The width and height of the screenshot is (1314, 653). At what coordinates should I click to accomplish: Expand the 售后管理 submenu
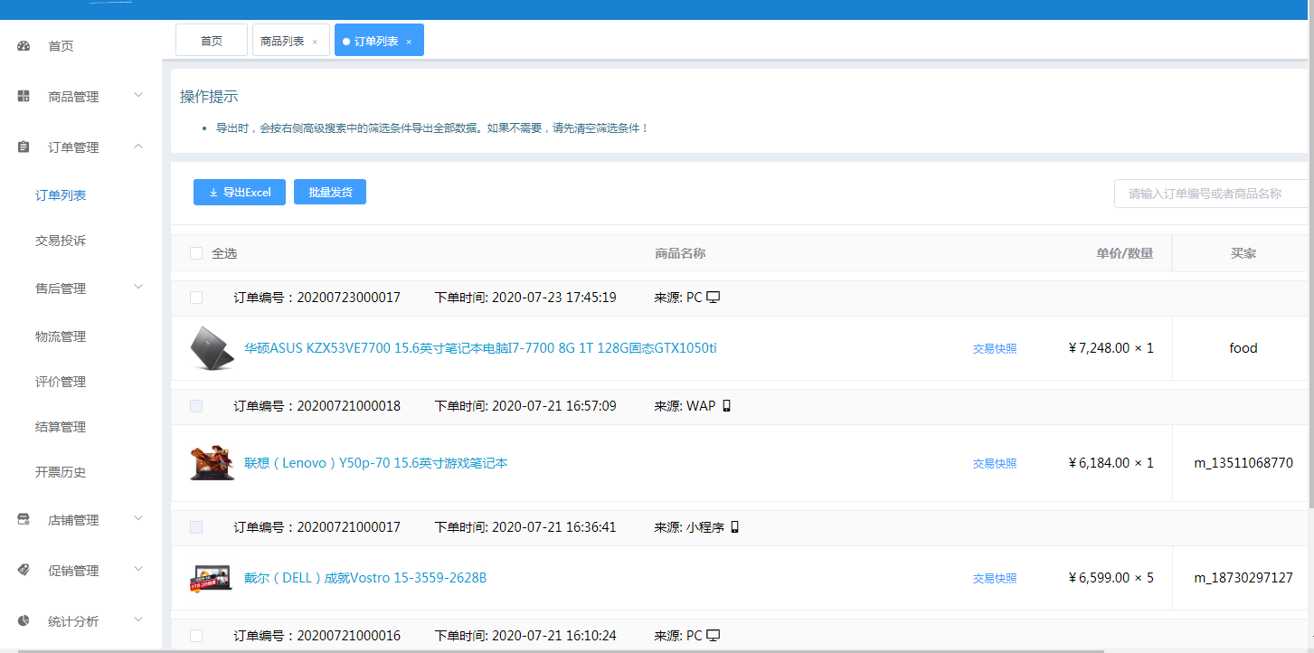(138, 287)
